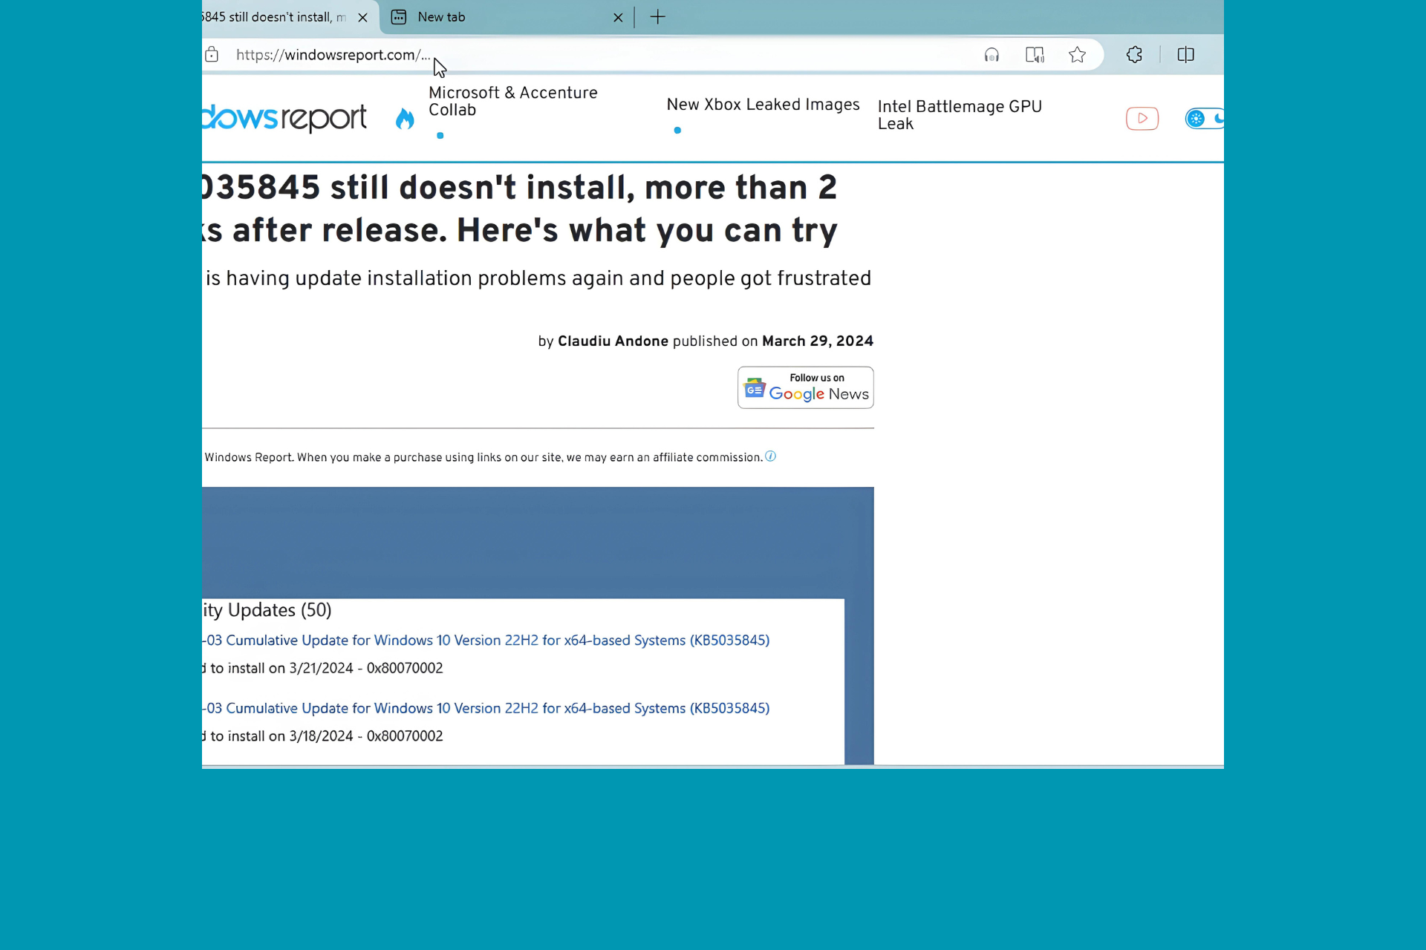1426x950 pixels.
Task: Click the Read aloud headphones icon
Action: [x=992, y=55]
